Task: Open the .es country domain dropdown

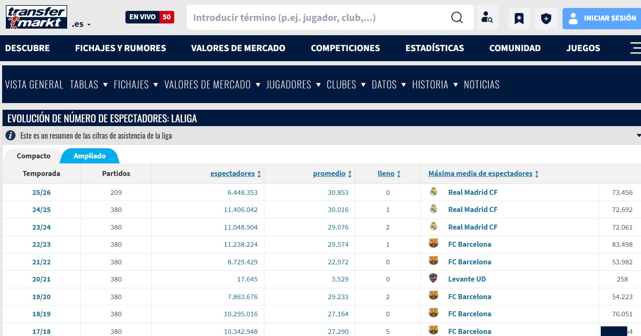Action: (x=81, y=24)
